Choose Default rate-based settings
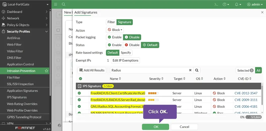The width and height of the screenshot is (266, 131). click(x=113, y=53)
